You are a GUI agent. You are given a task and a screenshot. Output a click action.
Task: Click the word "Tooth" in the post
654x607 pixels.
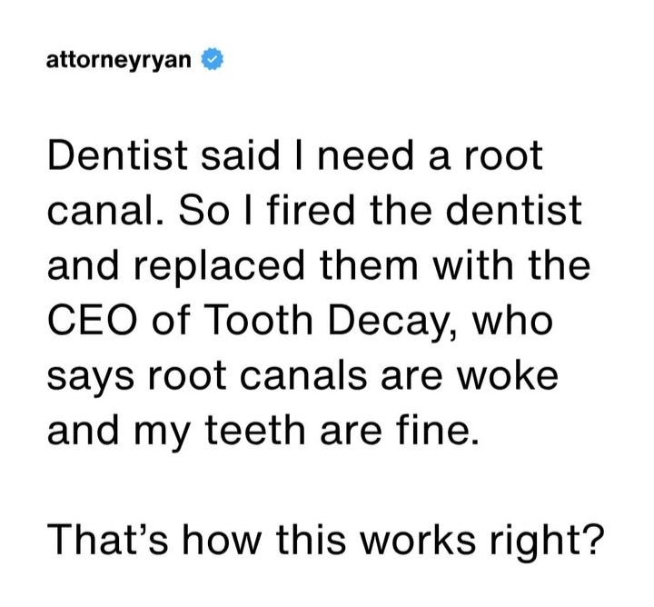click(x=257, y=321)
